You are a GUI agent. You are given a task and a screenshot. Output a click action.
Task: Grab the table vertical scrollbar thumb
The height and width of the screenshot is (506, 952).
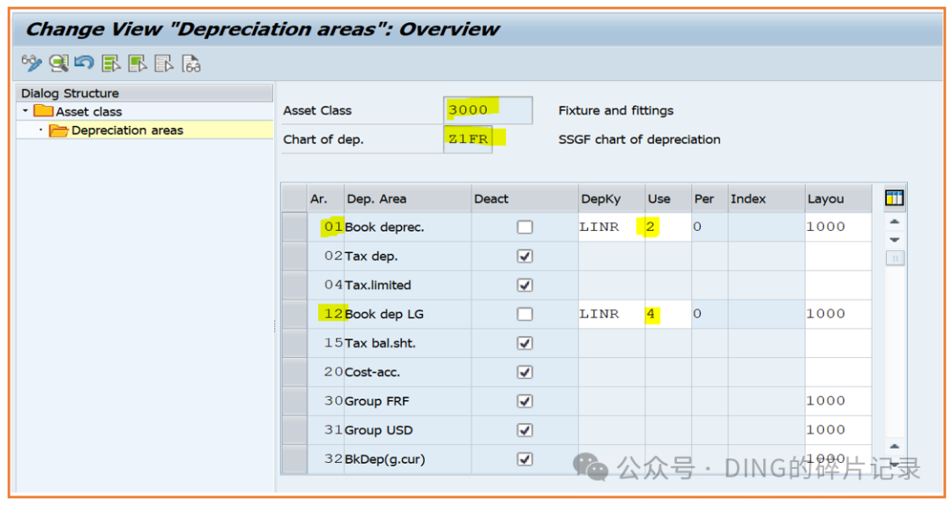(895, 259)
